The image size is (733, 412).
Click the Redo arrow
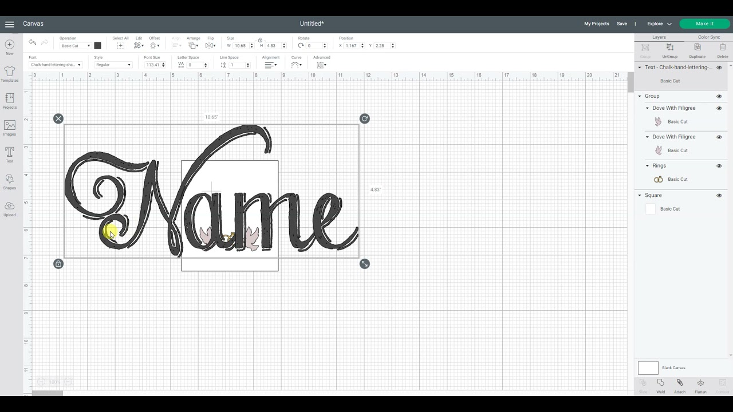click(x=45, y=42)
